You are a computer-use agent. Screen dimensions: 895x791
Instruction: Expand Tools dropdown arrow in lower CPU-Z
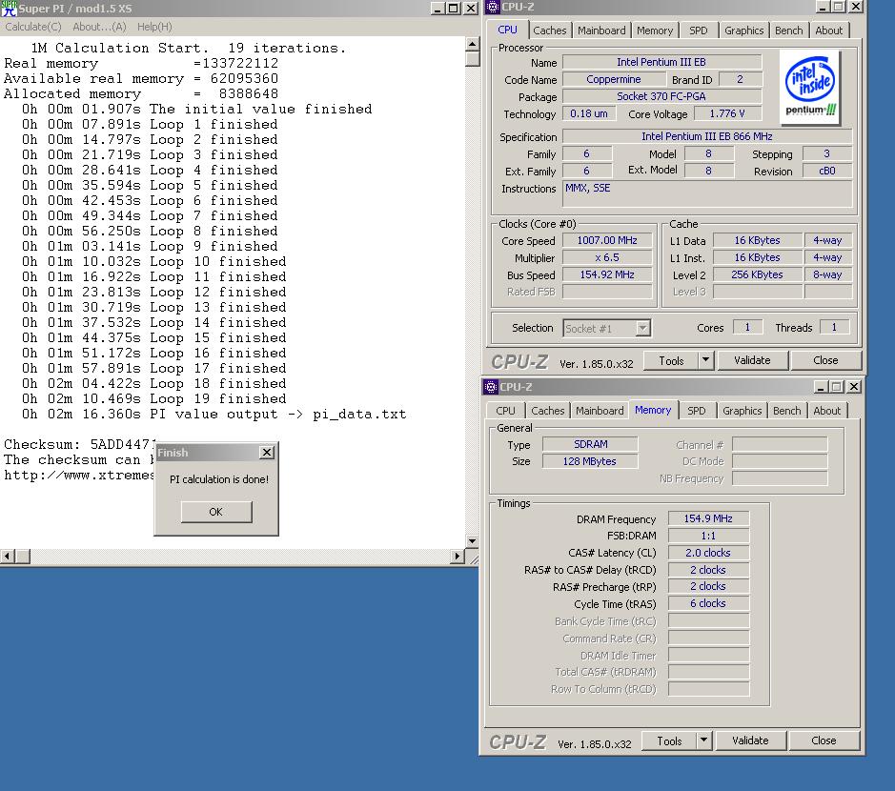pos(704,740)
